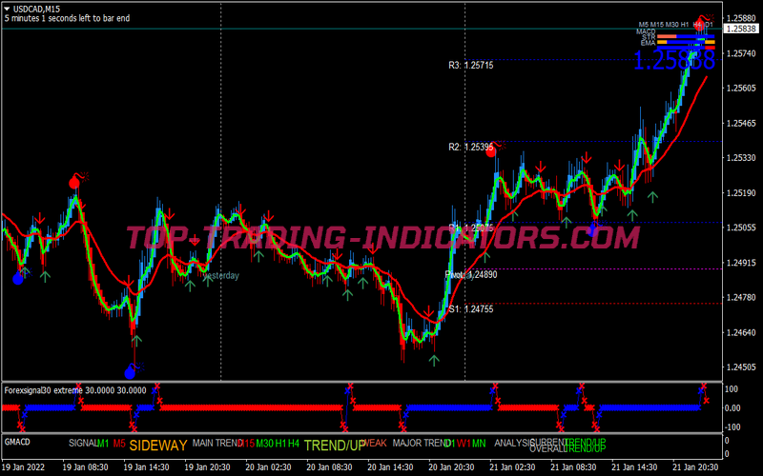Click the leftmost red down arrow on chart

40,219
